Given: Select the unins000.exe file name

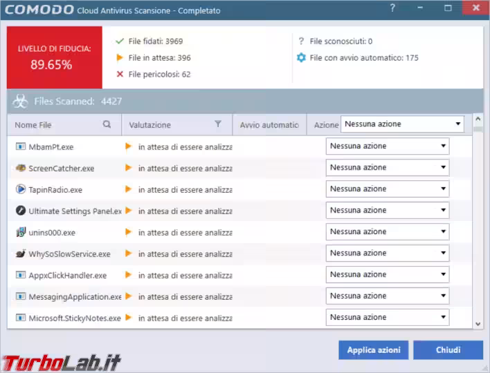Looking at the screenshot, I should click(x=52, y=233).
